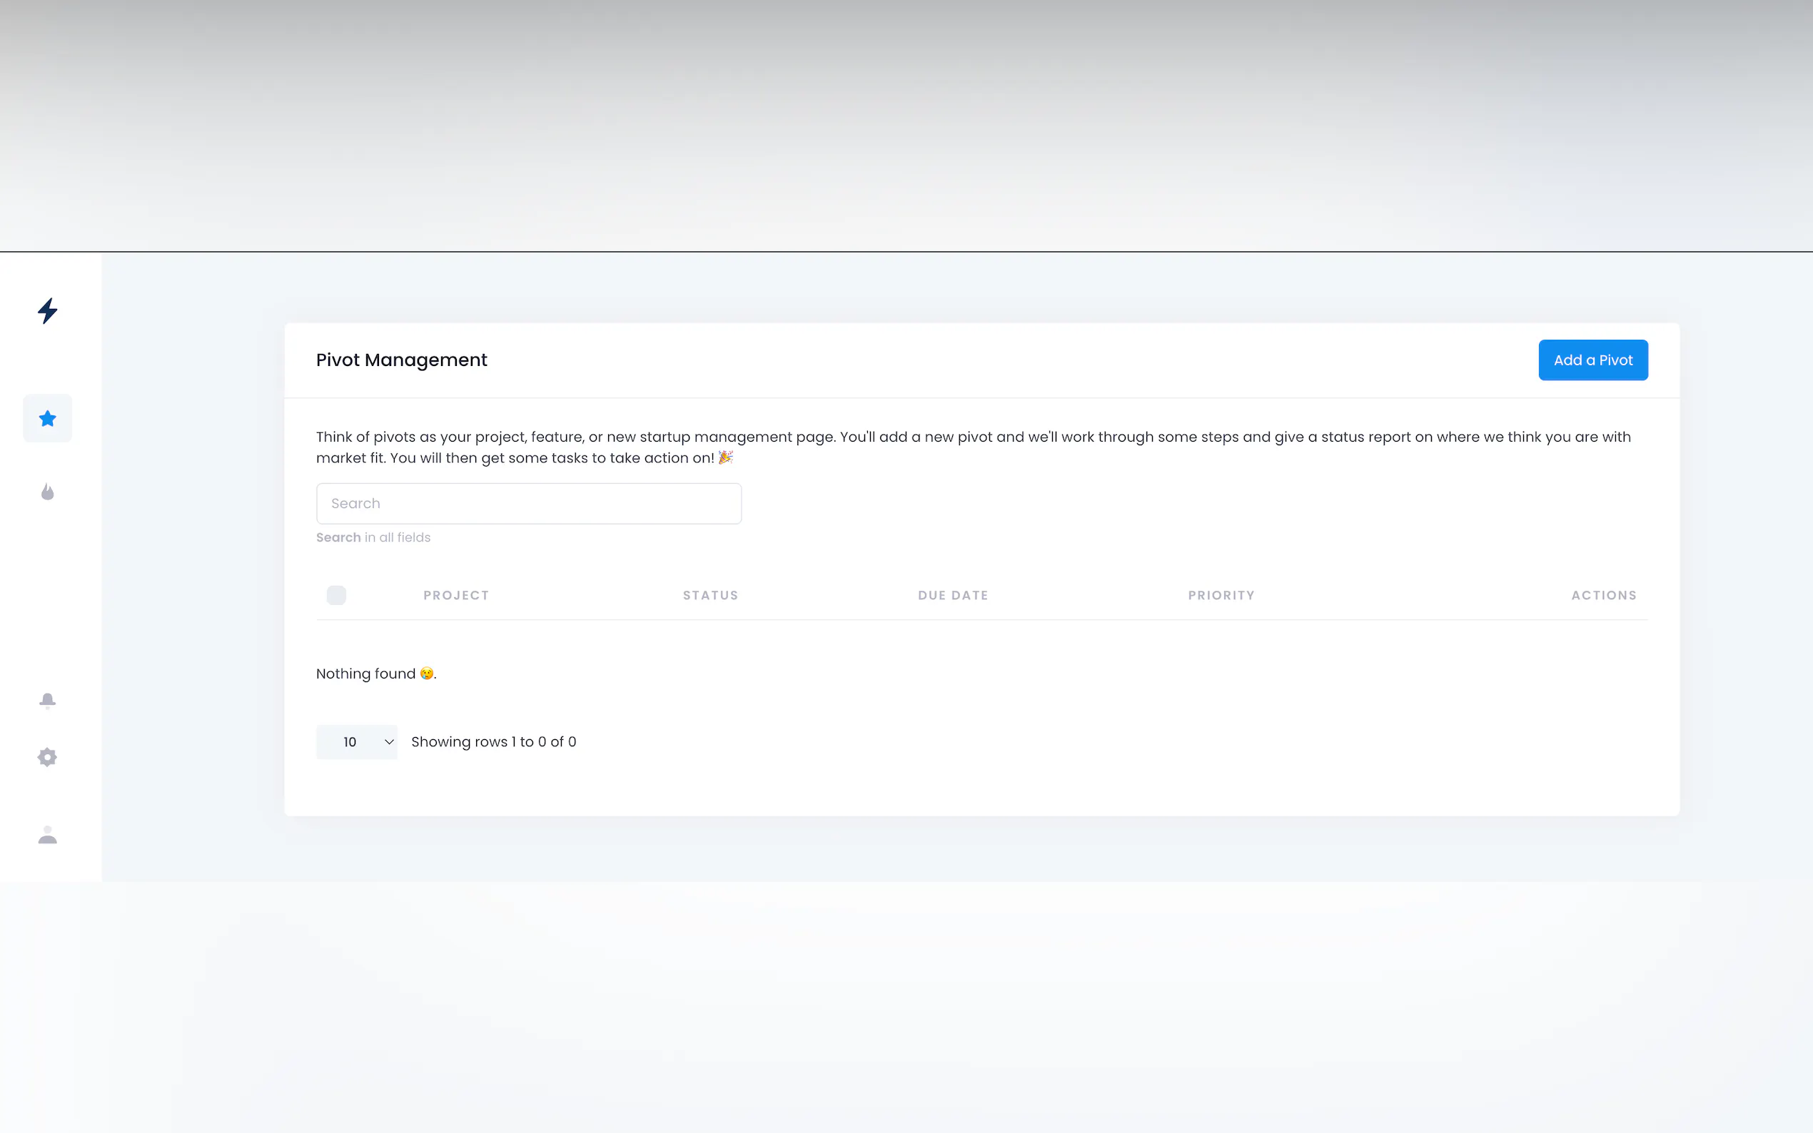The width and height of the screenshot is (1813, 1133).
Task: Open the starred Pivots page in sidebar
Action: pyautogui.click(x=47, y=418)
